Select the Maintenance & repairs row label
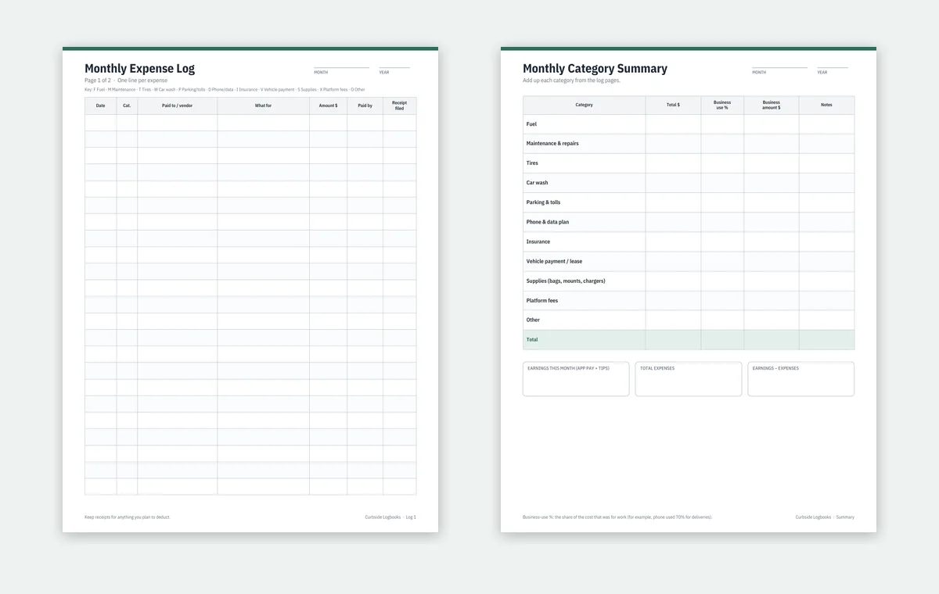Viewport: 939px width, 594px height. 552,144
